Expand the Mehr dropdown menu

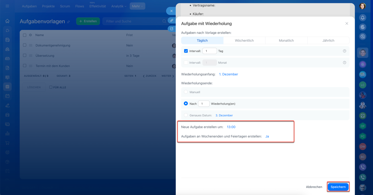pyautogui.click(x=137, y=6)
